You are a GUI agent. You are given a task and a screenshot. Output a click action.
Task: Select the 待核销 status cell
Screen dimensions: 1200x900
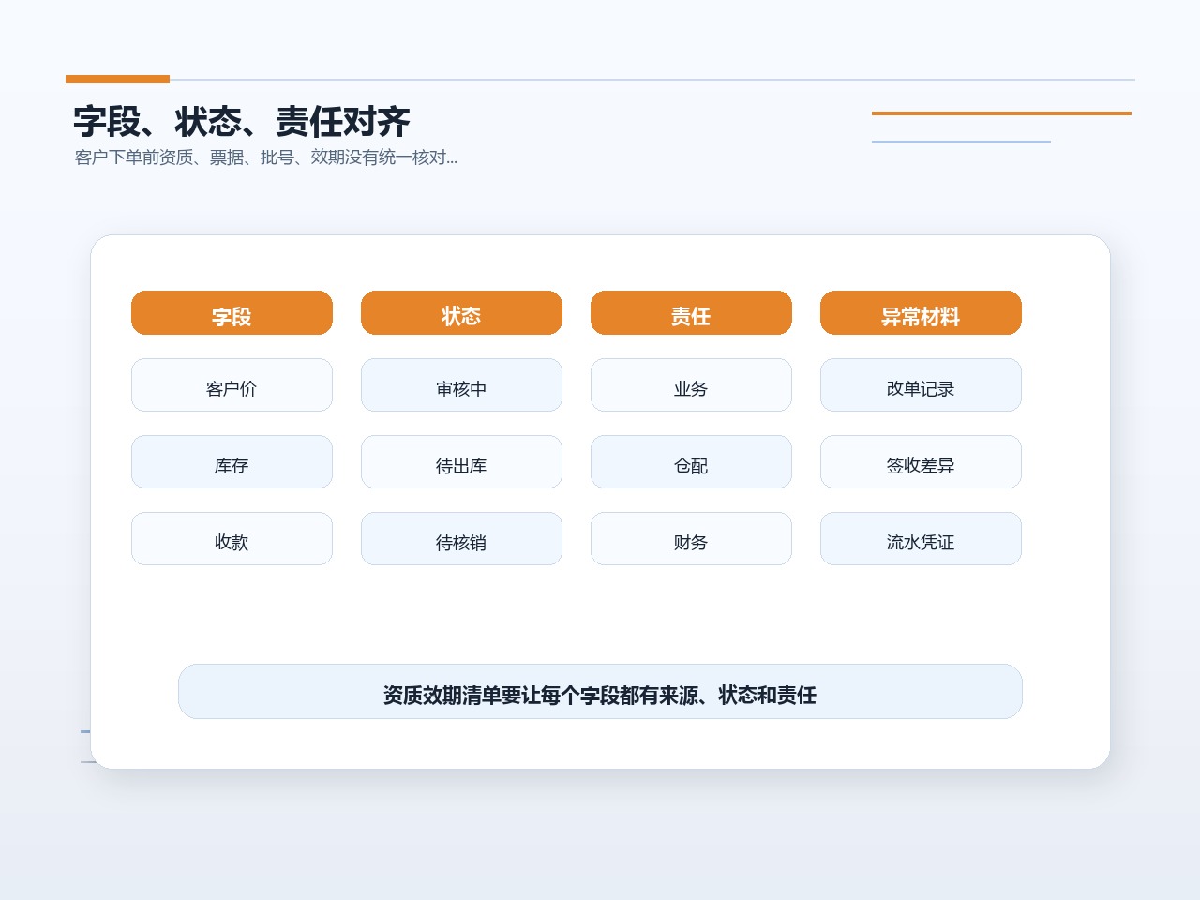coord(461,538)
